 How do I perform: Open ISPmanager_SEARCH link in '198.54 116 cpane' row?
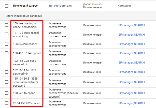pyautogui.click(x=131, y=93)
